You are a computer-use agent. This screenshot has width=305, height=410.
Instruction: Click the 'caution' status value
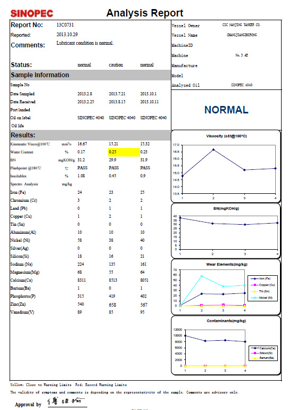116,65
